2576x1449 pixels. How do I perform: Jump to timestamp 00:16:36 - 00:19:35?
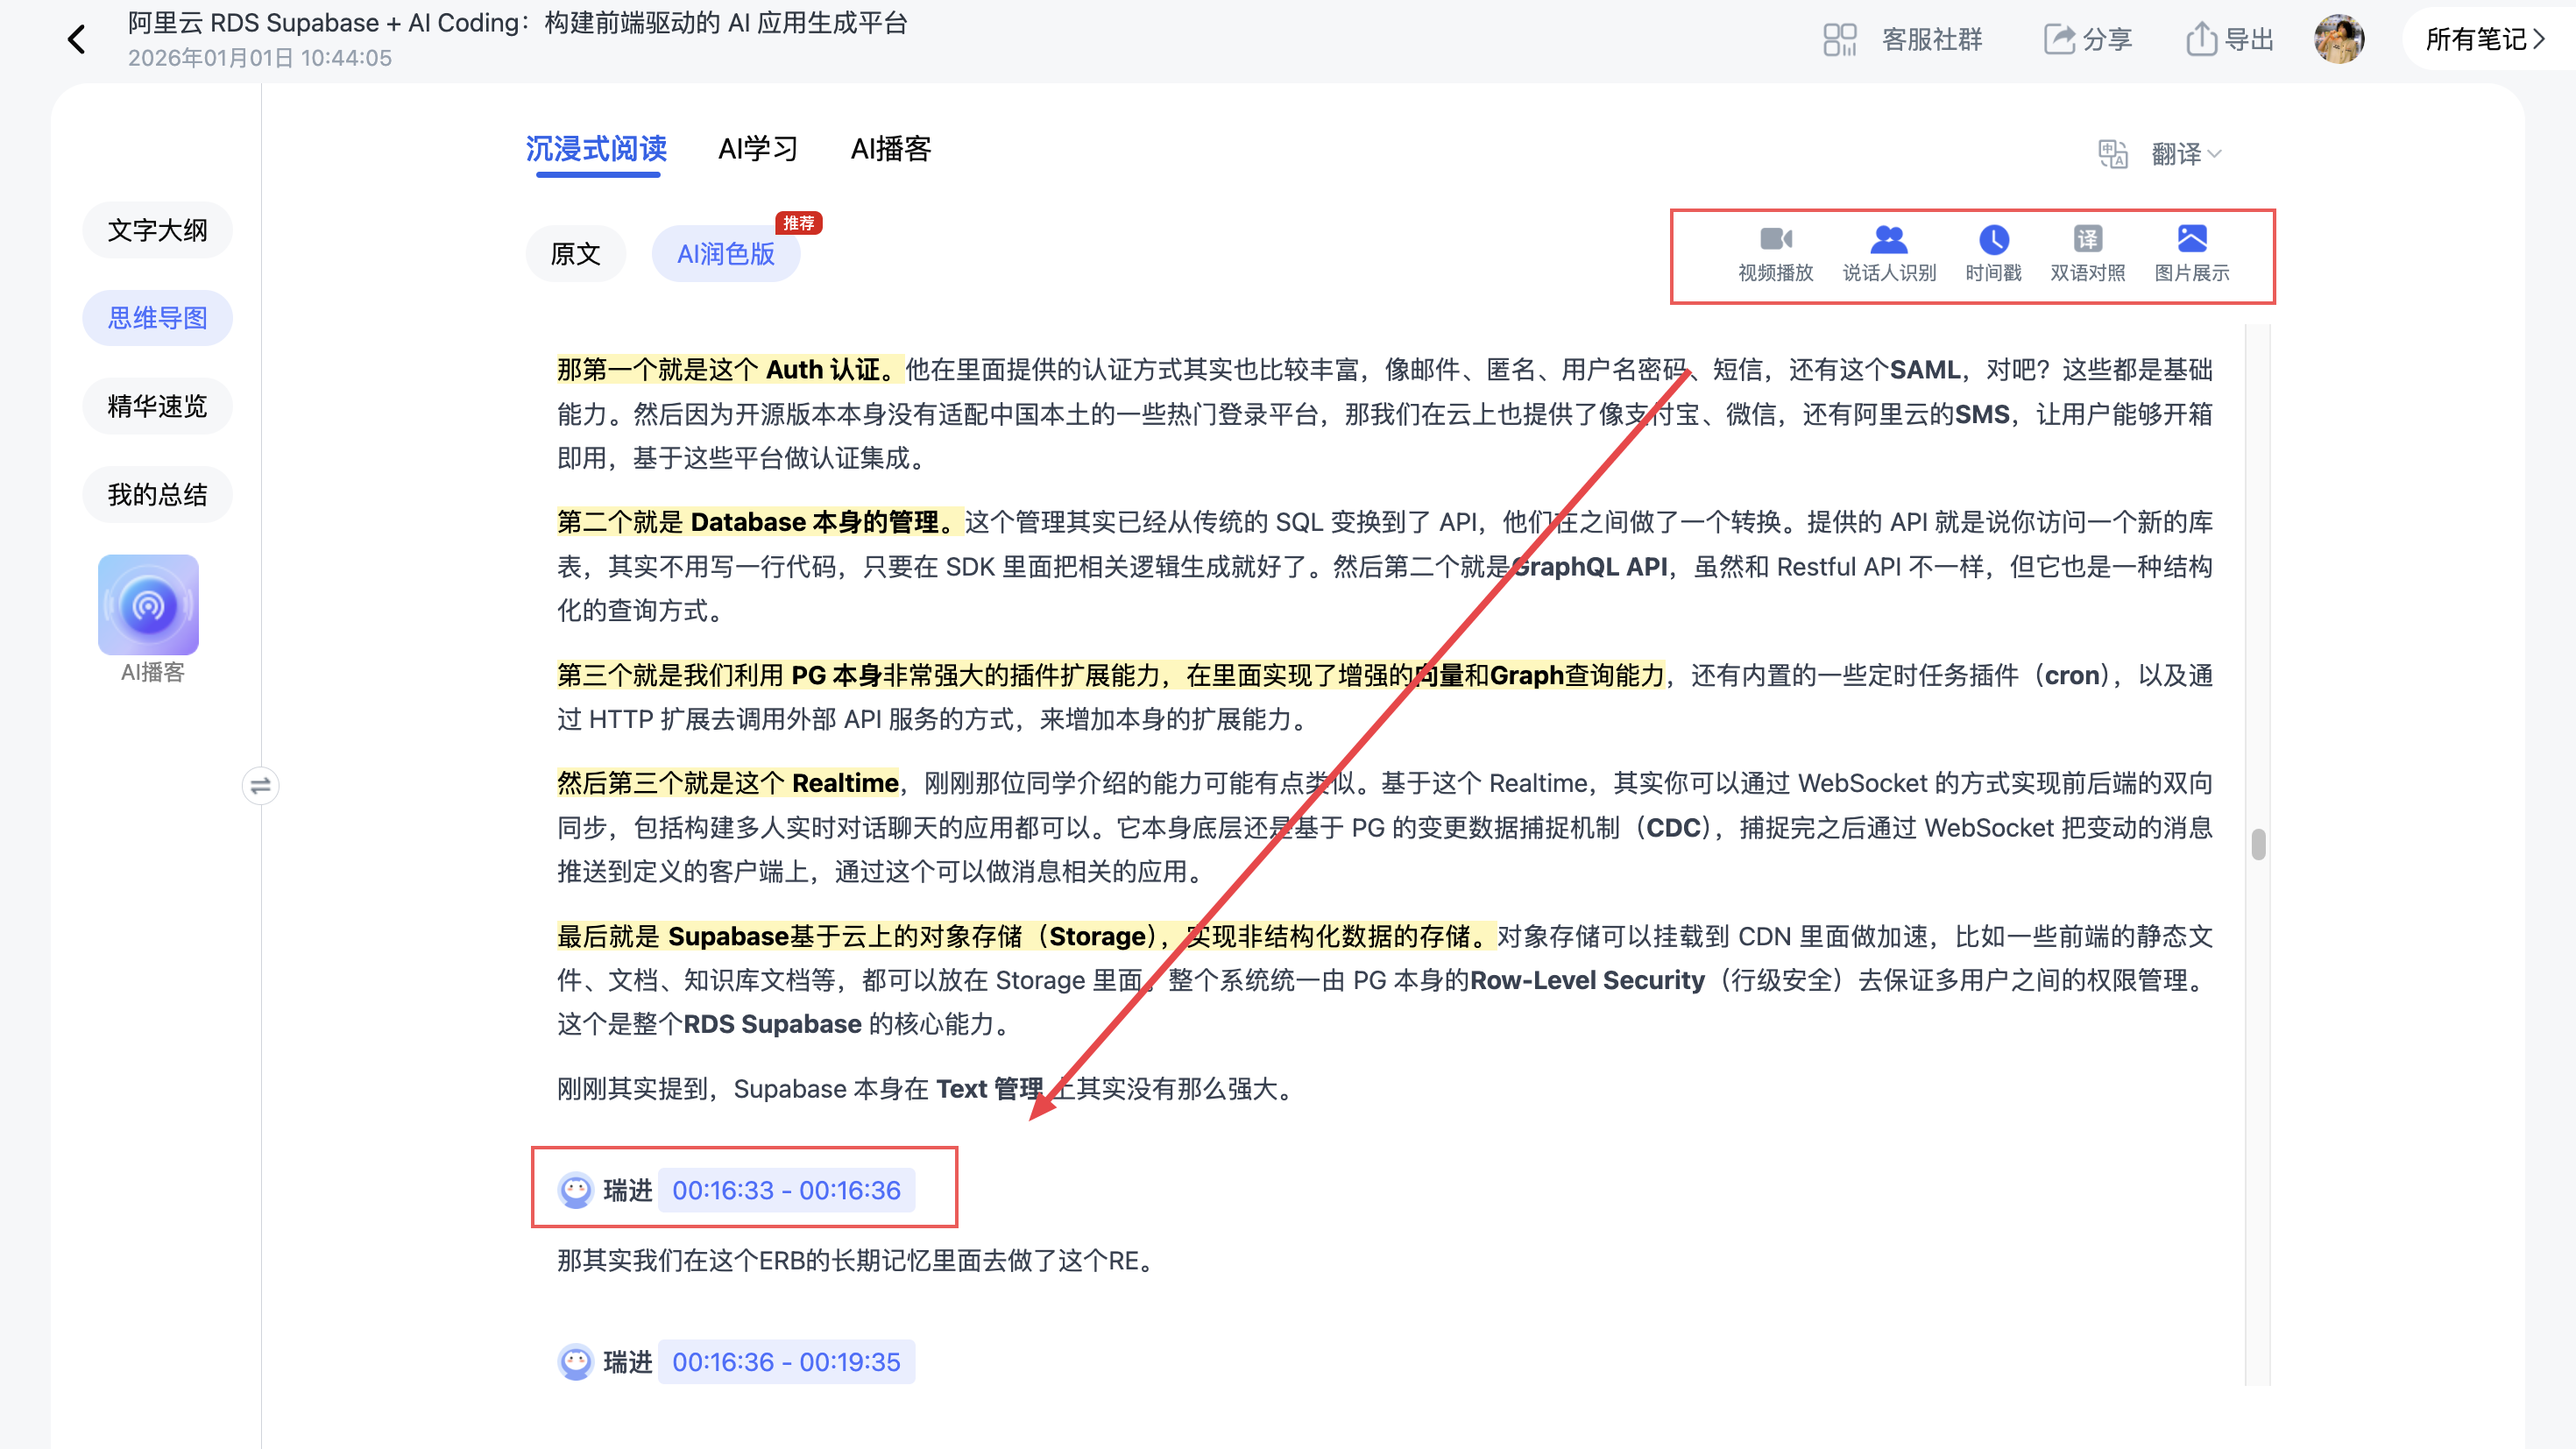[786, 1362]
